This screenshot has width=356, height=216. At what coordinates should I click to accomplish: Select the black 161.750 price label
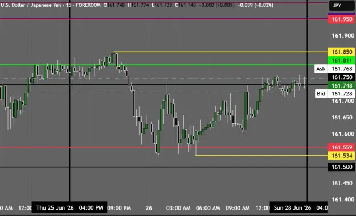coord(341,77)
